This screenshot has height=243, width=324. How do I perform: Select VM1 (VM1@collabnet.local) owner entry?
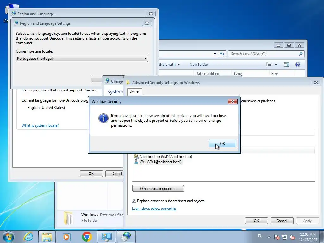click(160, 162)
